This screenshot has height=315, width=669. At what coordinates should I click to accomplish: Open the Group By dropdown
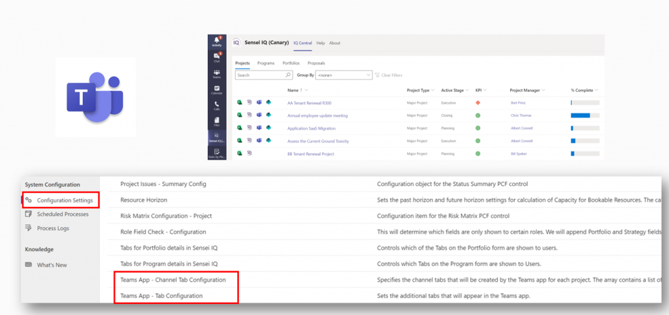pyautogui.click(x=344, y=75)
